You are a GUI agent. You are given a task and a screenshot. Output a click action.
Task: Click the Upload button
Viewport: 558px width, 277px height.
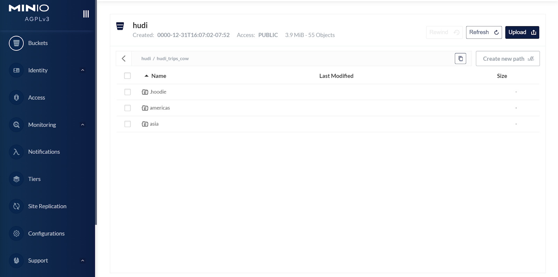522,32
